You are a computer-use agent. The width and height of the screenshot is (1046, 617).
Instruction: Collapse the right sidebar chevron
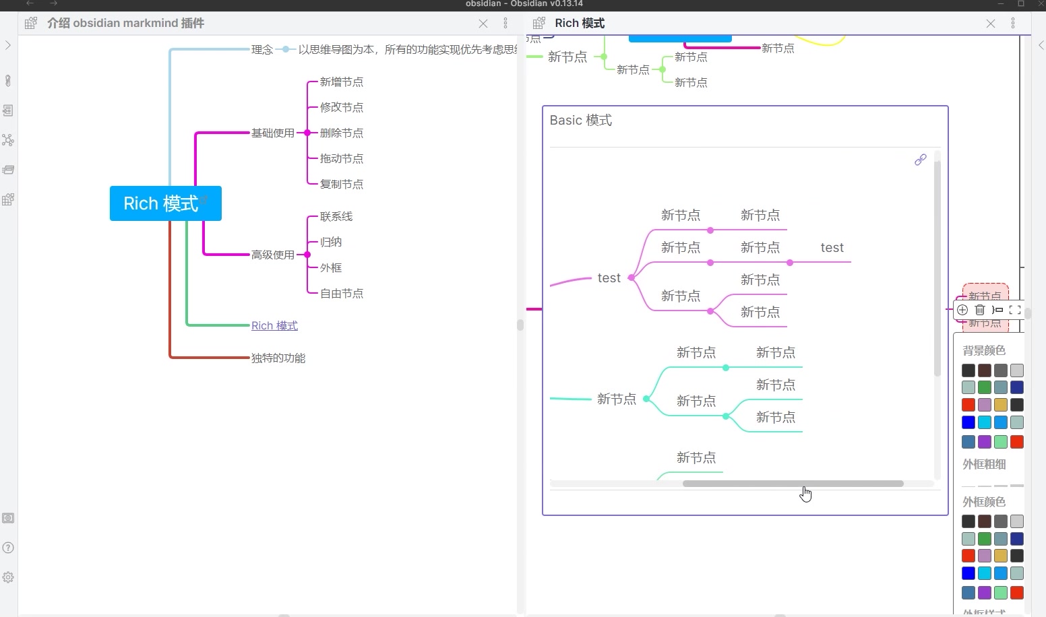tap(1041, 45)
